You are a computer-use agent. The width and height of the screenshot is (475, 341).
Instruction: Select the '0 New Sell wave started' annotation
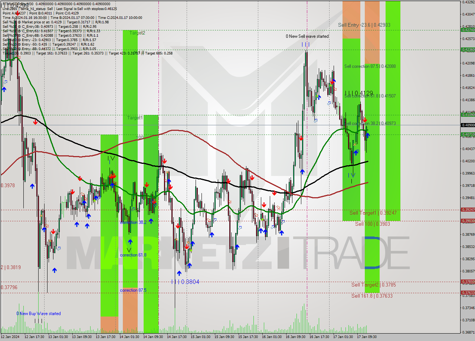(x=307, y=36)
